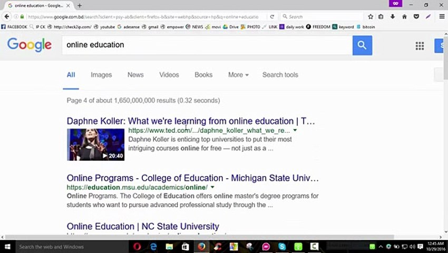Open the Daphne Koller TED talk result
Screen dimensions: 448x253
191,121
